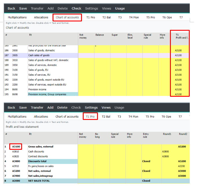Viewport: 197px width, 188px height.
Task: Select Provision income, Group companies row
Action: click(x=96, y=94)
